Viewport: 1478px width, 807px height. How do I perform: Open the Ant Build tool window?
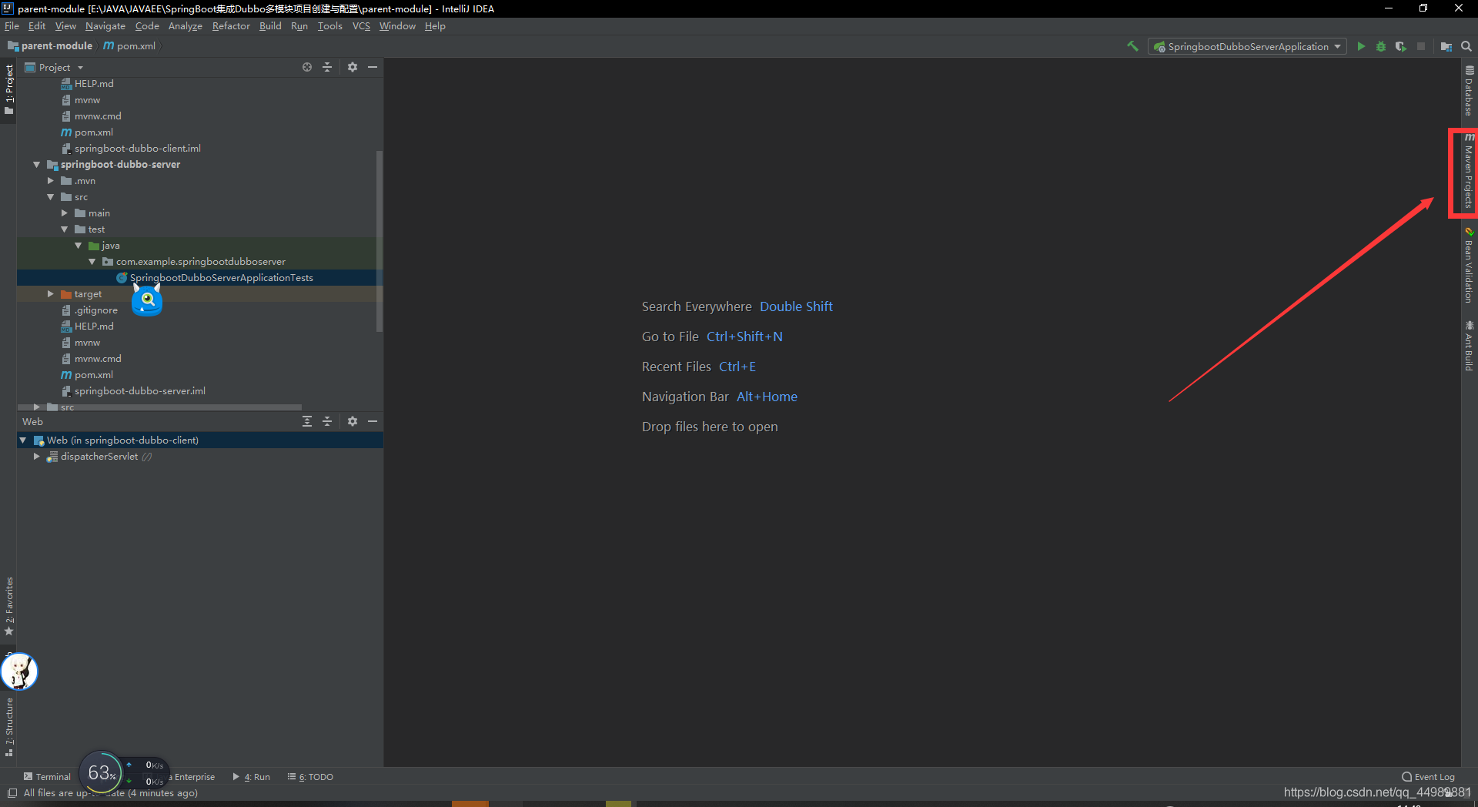click(x=1469, y=346)
